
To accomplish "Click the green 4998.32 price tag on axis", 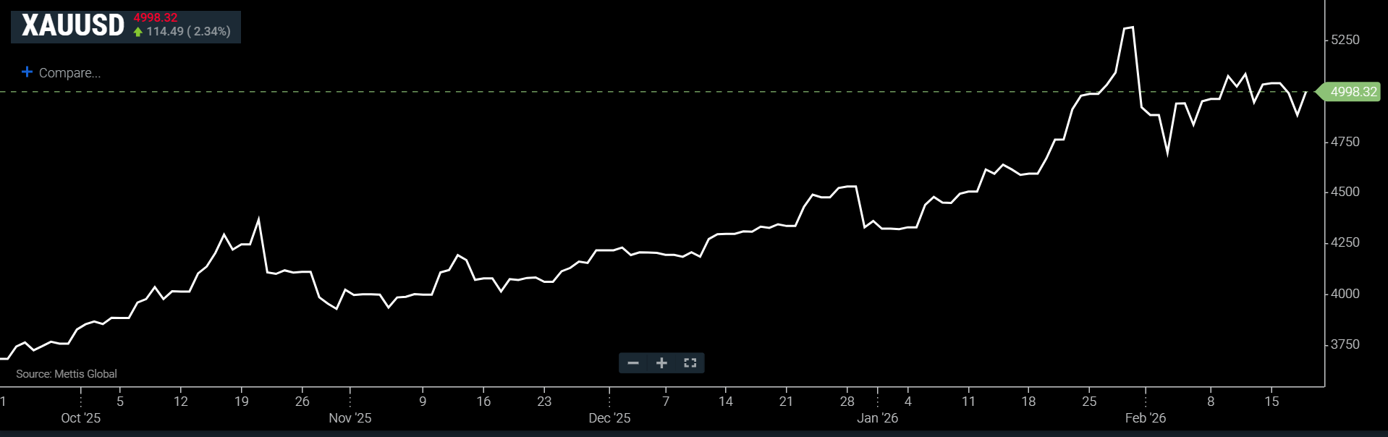I will point(1350,92).
